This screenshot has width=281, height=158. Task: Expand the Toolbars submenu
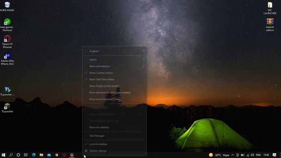[x=114, y=51]
